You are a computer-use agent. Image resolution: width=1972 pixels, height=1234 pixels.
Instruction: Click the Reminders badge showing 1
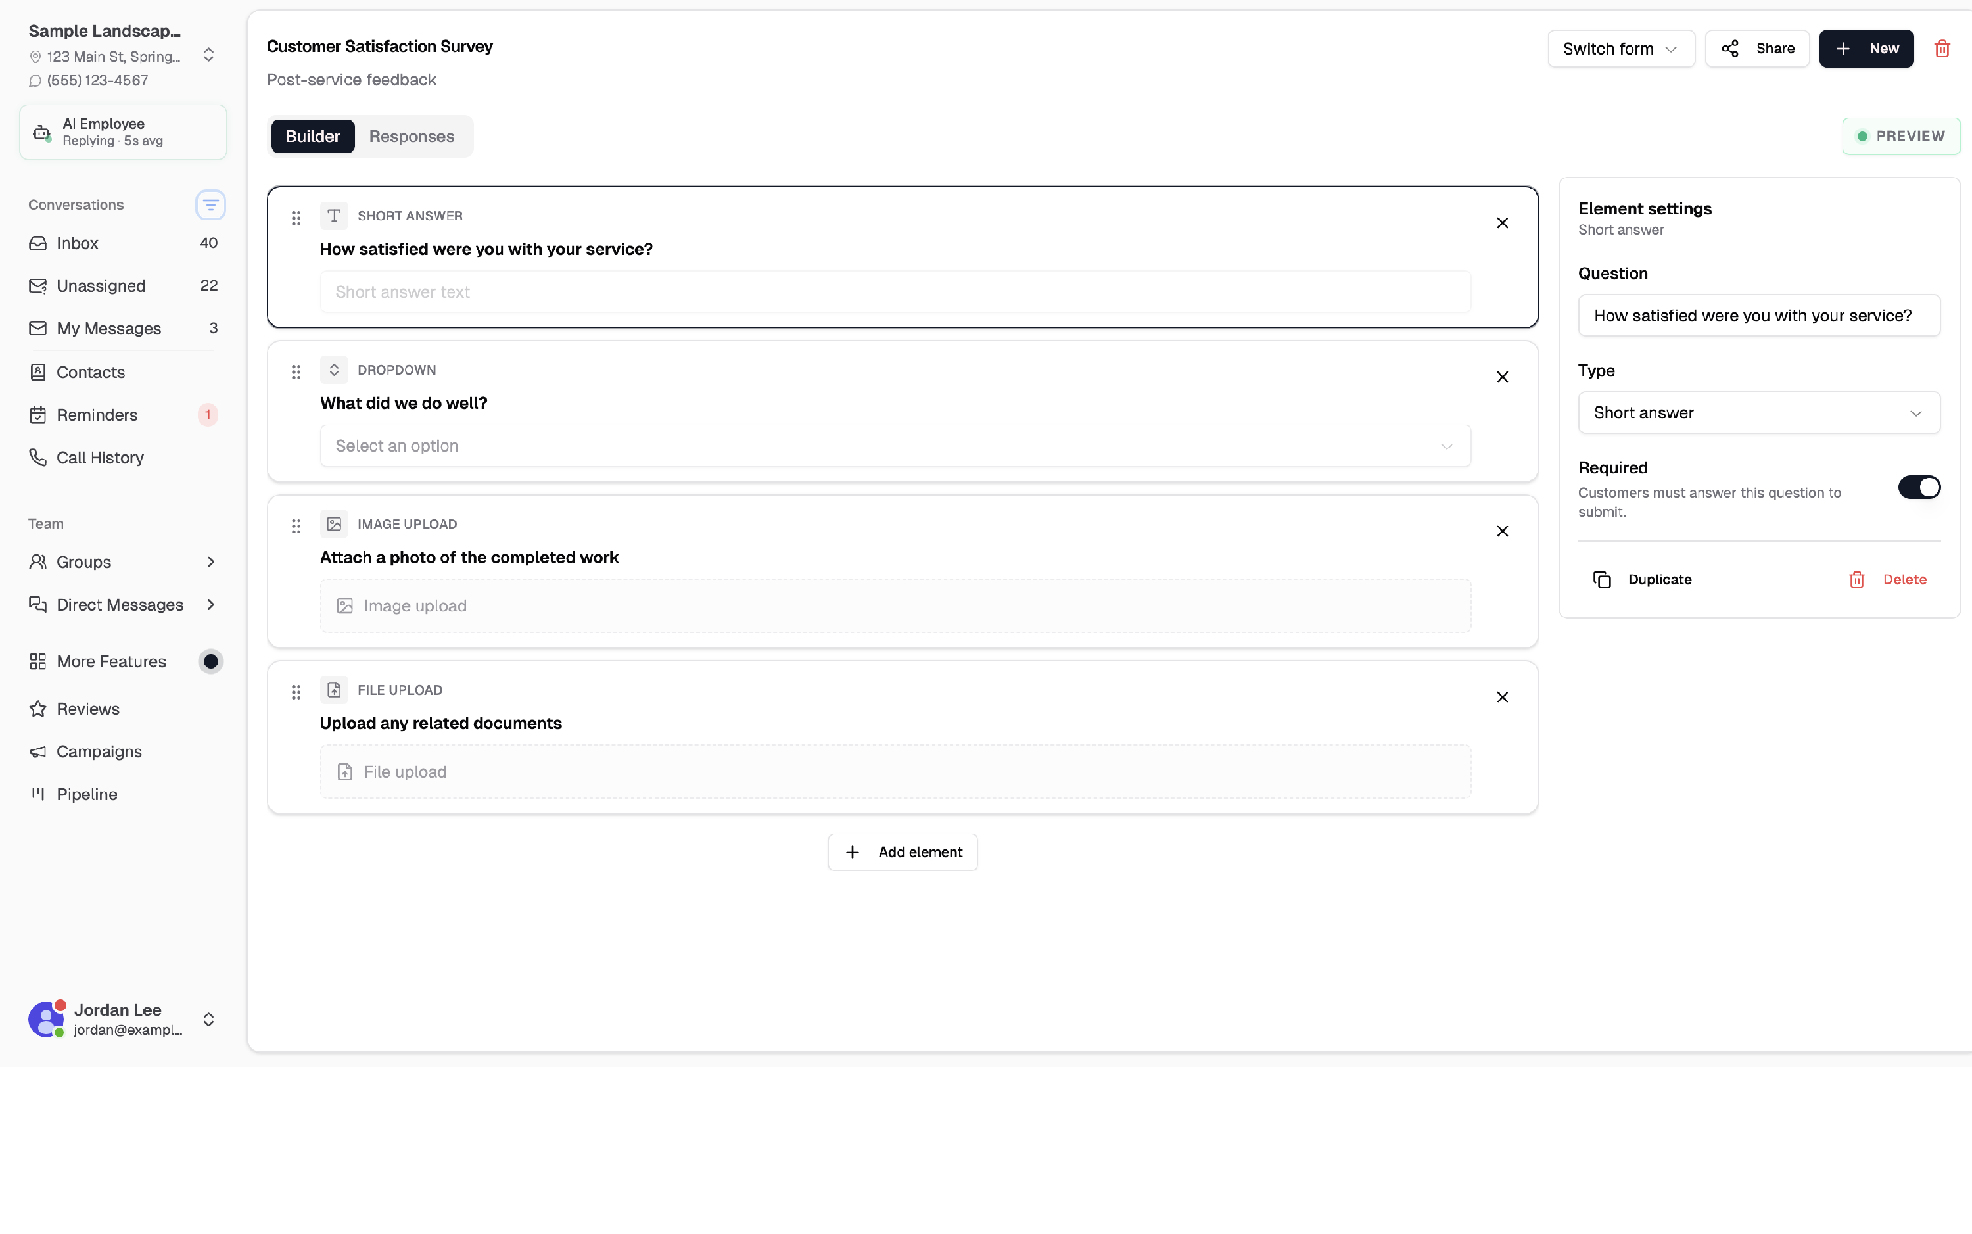[x=207, y=415]
